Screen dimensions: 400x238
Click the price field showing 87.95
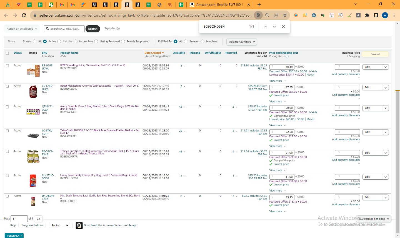pyautogui.click(x=282, y=87)
